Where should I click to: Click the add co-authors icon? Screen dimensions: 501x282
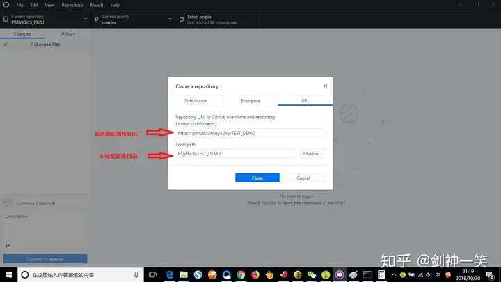8,246
